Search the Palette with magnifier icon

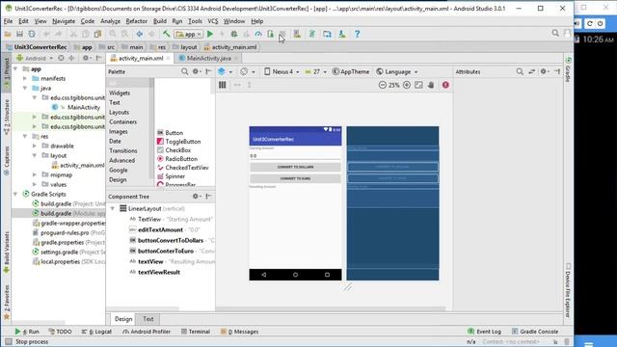tap(184, 71)
